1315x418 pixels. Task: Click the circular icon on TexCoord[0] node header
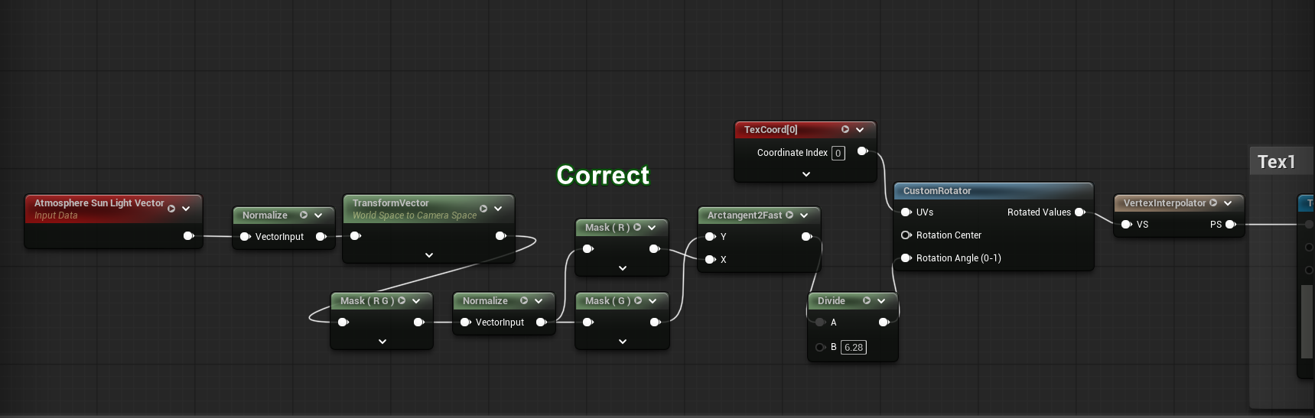(845, 130)
